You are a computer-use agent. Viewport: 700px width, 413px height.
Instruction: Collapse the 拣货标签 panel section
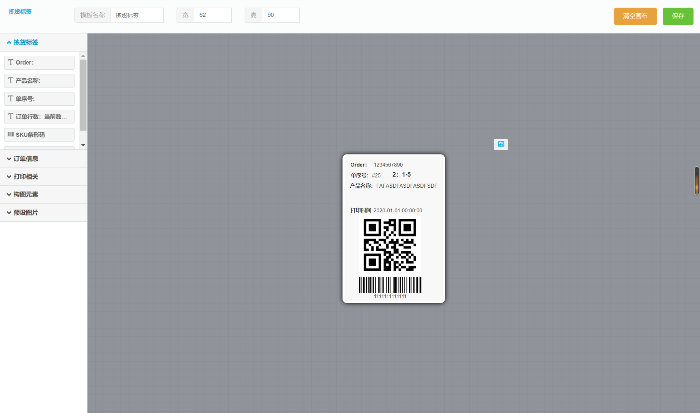pos(23,42)
